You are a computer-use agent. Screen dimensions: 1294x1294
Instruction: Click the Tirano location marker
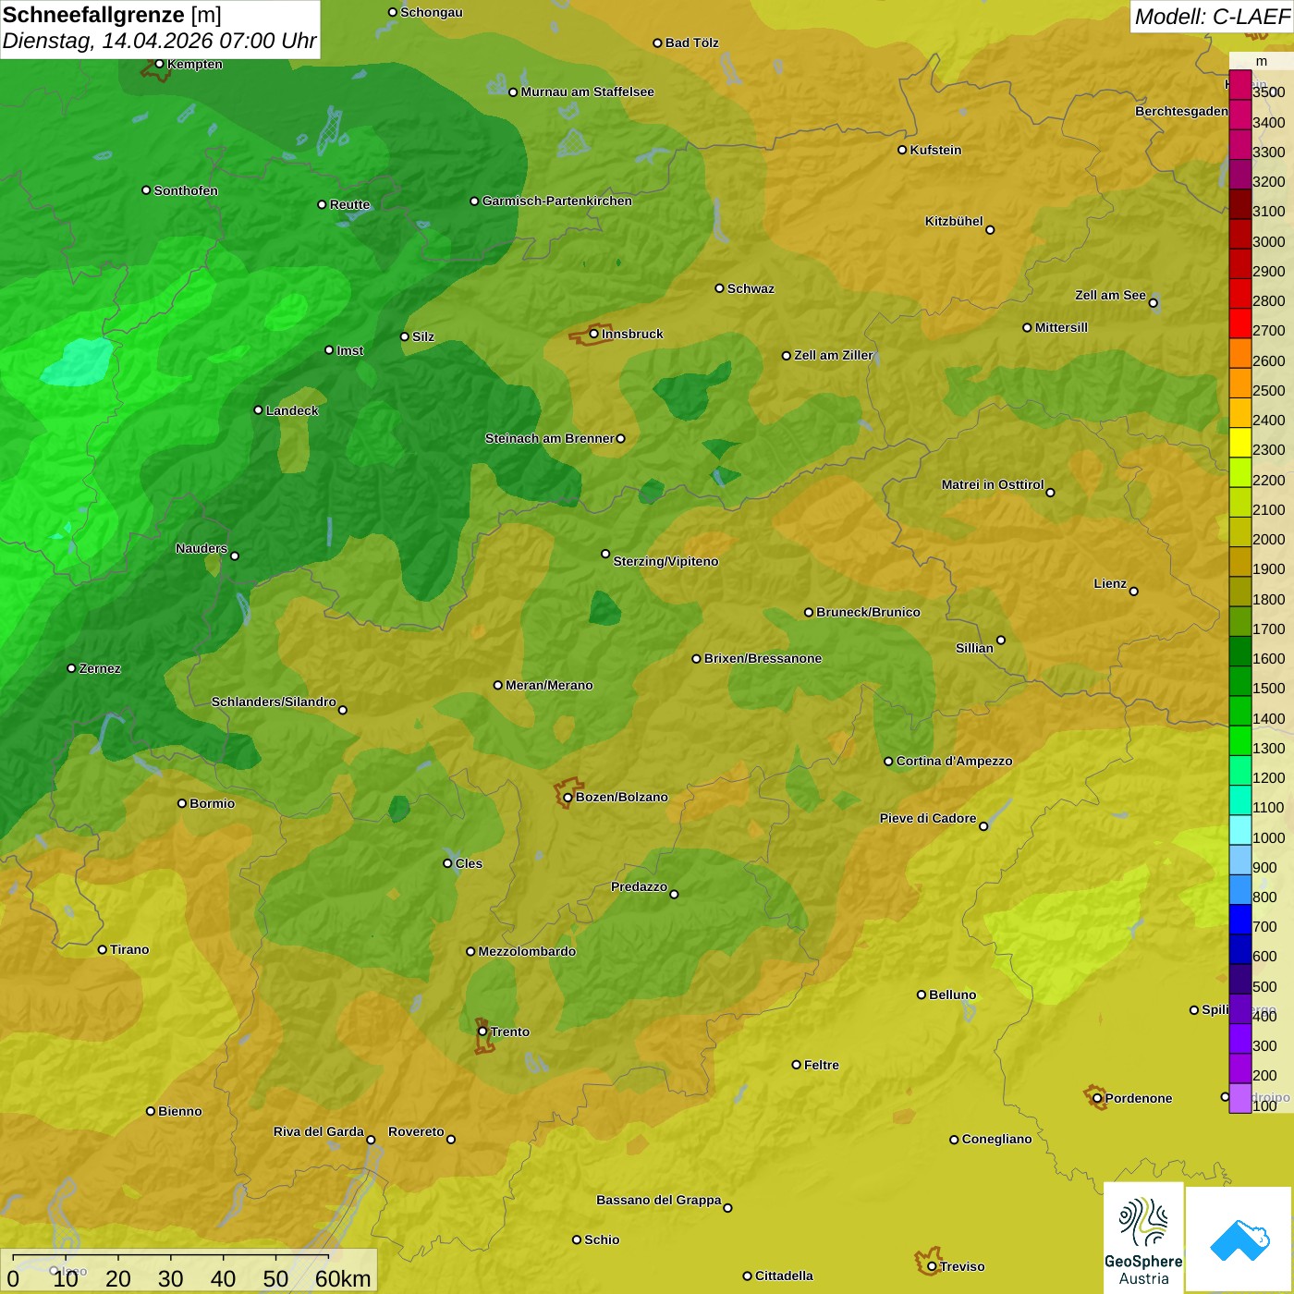click(102, 949)
